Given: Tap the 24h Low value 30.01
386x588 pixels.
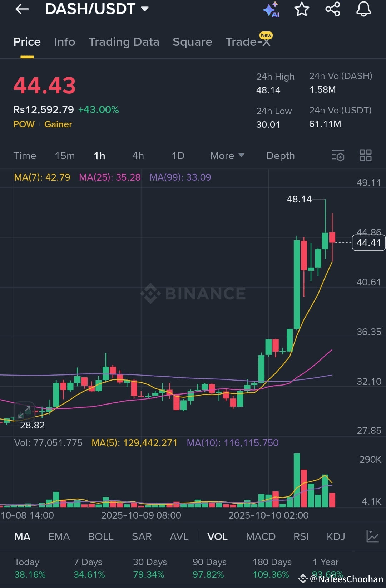Looking at the screenshot, I should coord(268,124).
